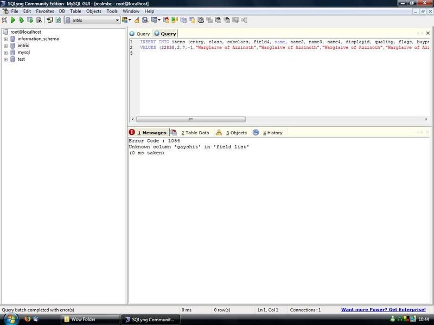Switch to the 2 Table Data tab
This screenshot has width=434, height=325.
(x=190, y=133)
